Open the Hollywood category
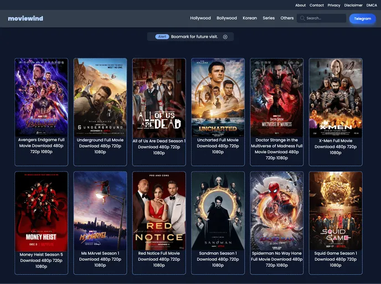The width and height of the screenshot is (381, 284). (200, 18)
